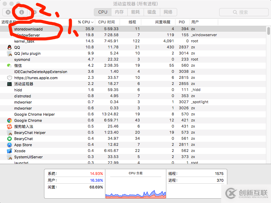Click the 13:24.82 CPU time value
Viewport: 271px width, 203px height.
(x=110, y=114)
